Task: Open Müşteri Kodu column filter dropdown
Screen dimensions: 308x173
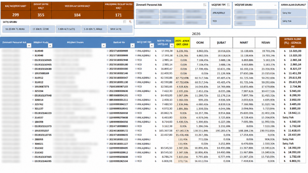Action: click(50, 45)
